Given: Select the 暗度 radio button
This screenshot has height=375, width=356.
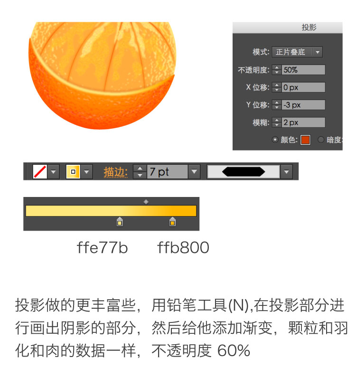Looking at the screenshot, I should [321, 140].
